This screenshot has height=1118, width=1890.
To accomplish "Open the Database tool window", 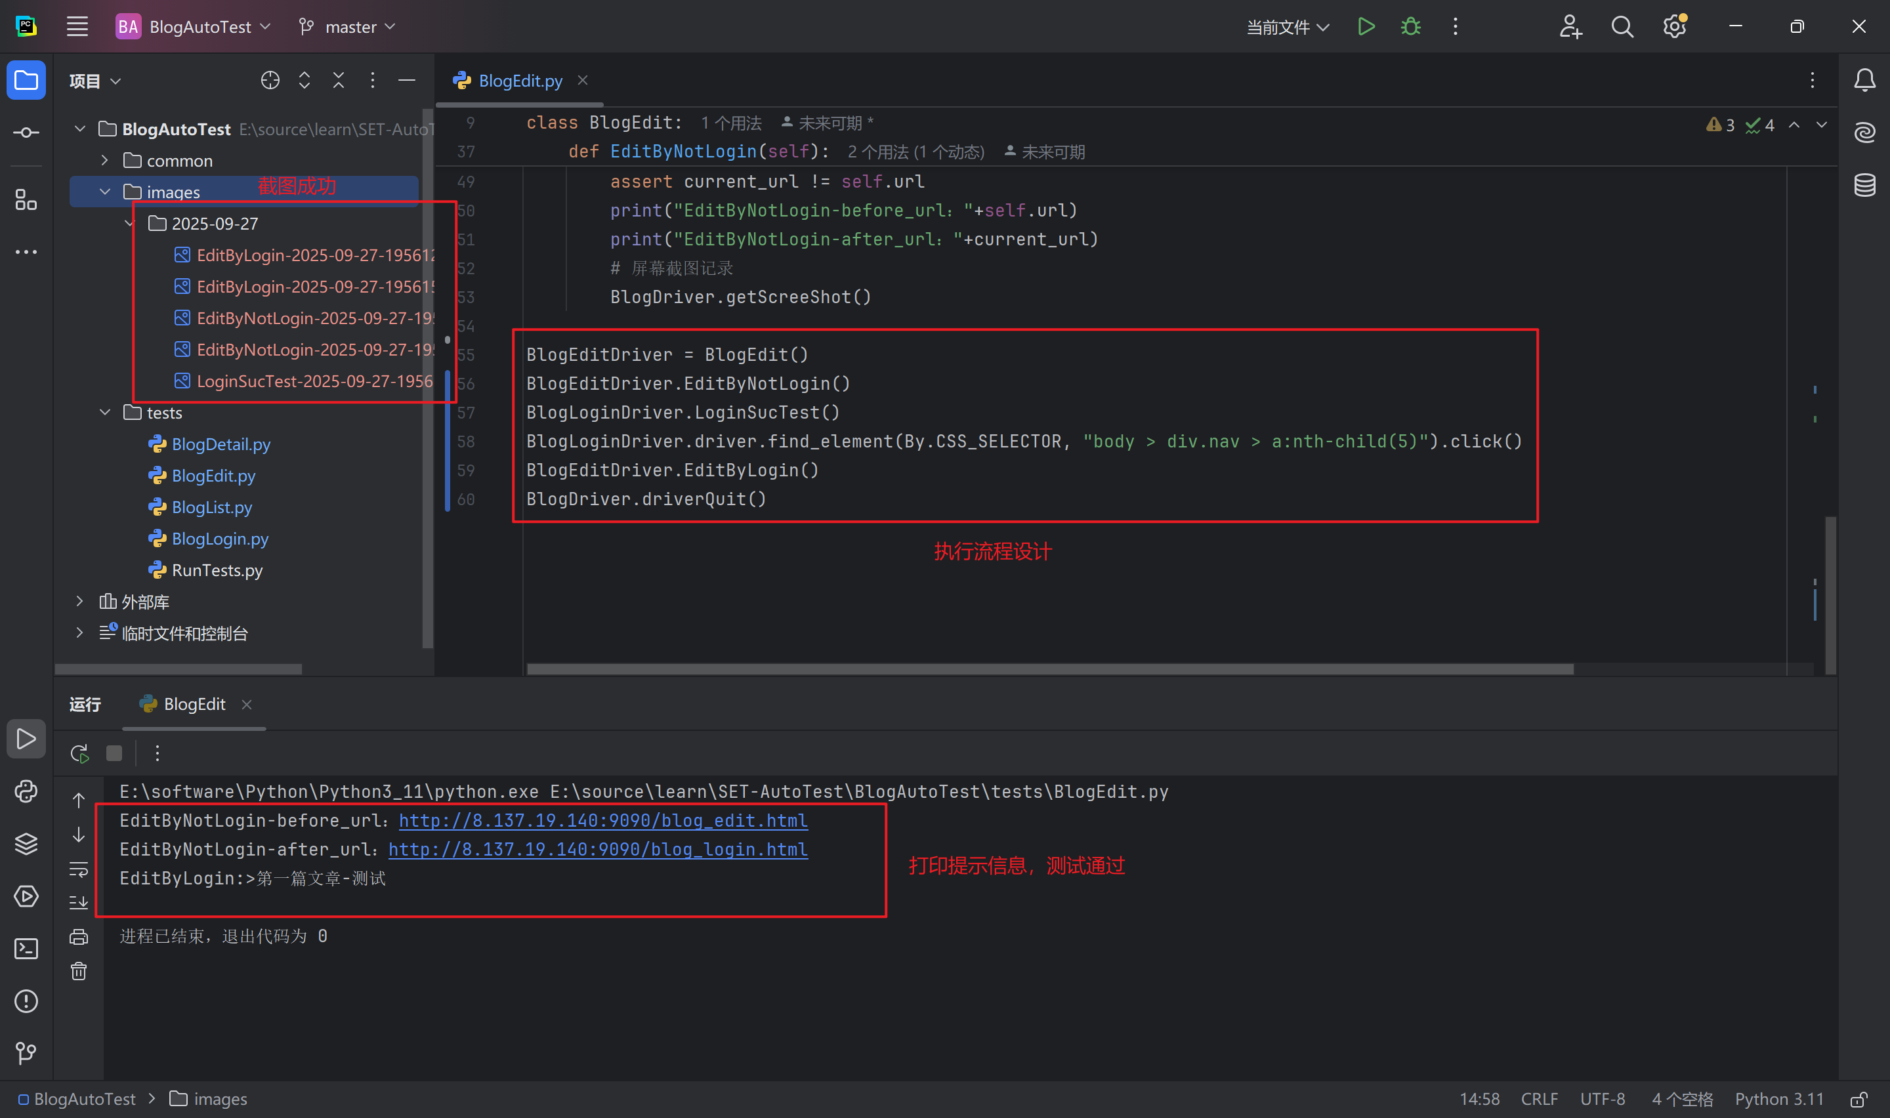I will pyautogui.click(x=1864, y=184).
